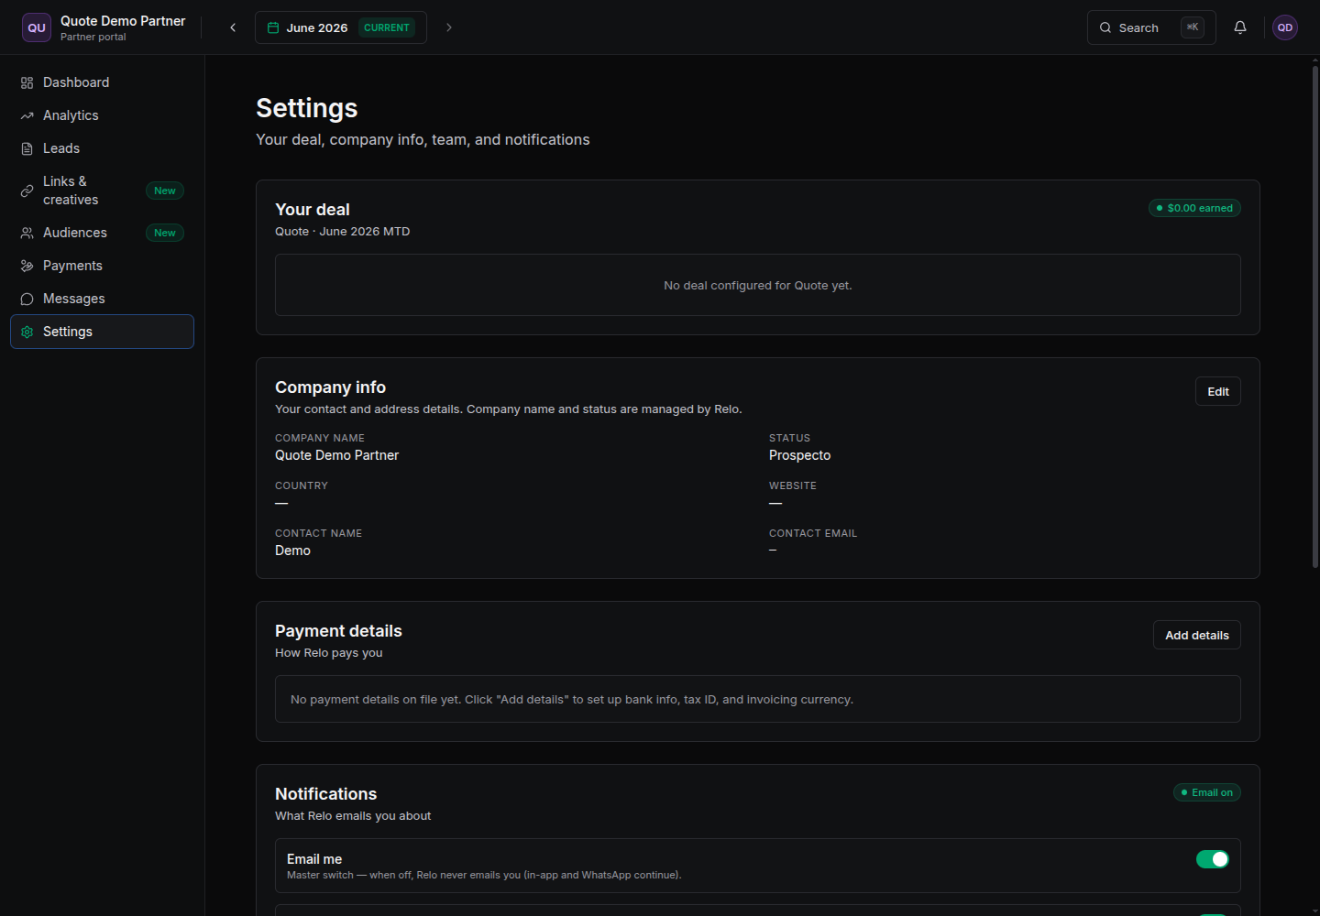The width and height of the screenshot is (1320, 916).
Task: Click the magnifier search icon
Action: point(1105,27)
